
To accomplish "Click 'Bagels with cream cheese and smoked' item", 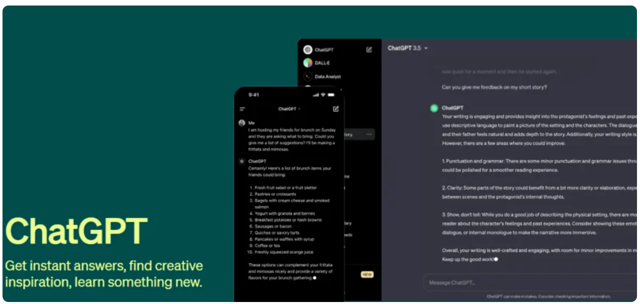I will coord(292,204).
